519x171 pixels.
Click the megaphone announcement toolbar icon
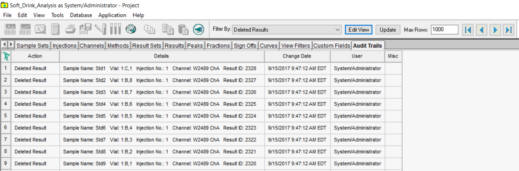(x=199, y=29)
